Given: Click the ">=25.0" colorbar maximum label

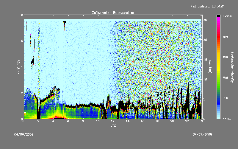Looking at the screenshot, I should (x=227, y=16).
